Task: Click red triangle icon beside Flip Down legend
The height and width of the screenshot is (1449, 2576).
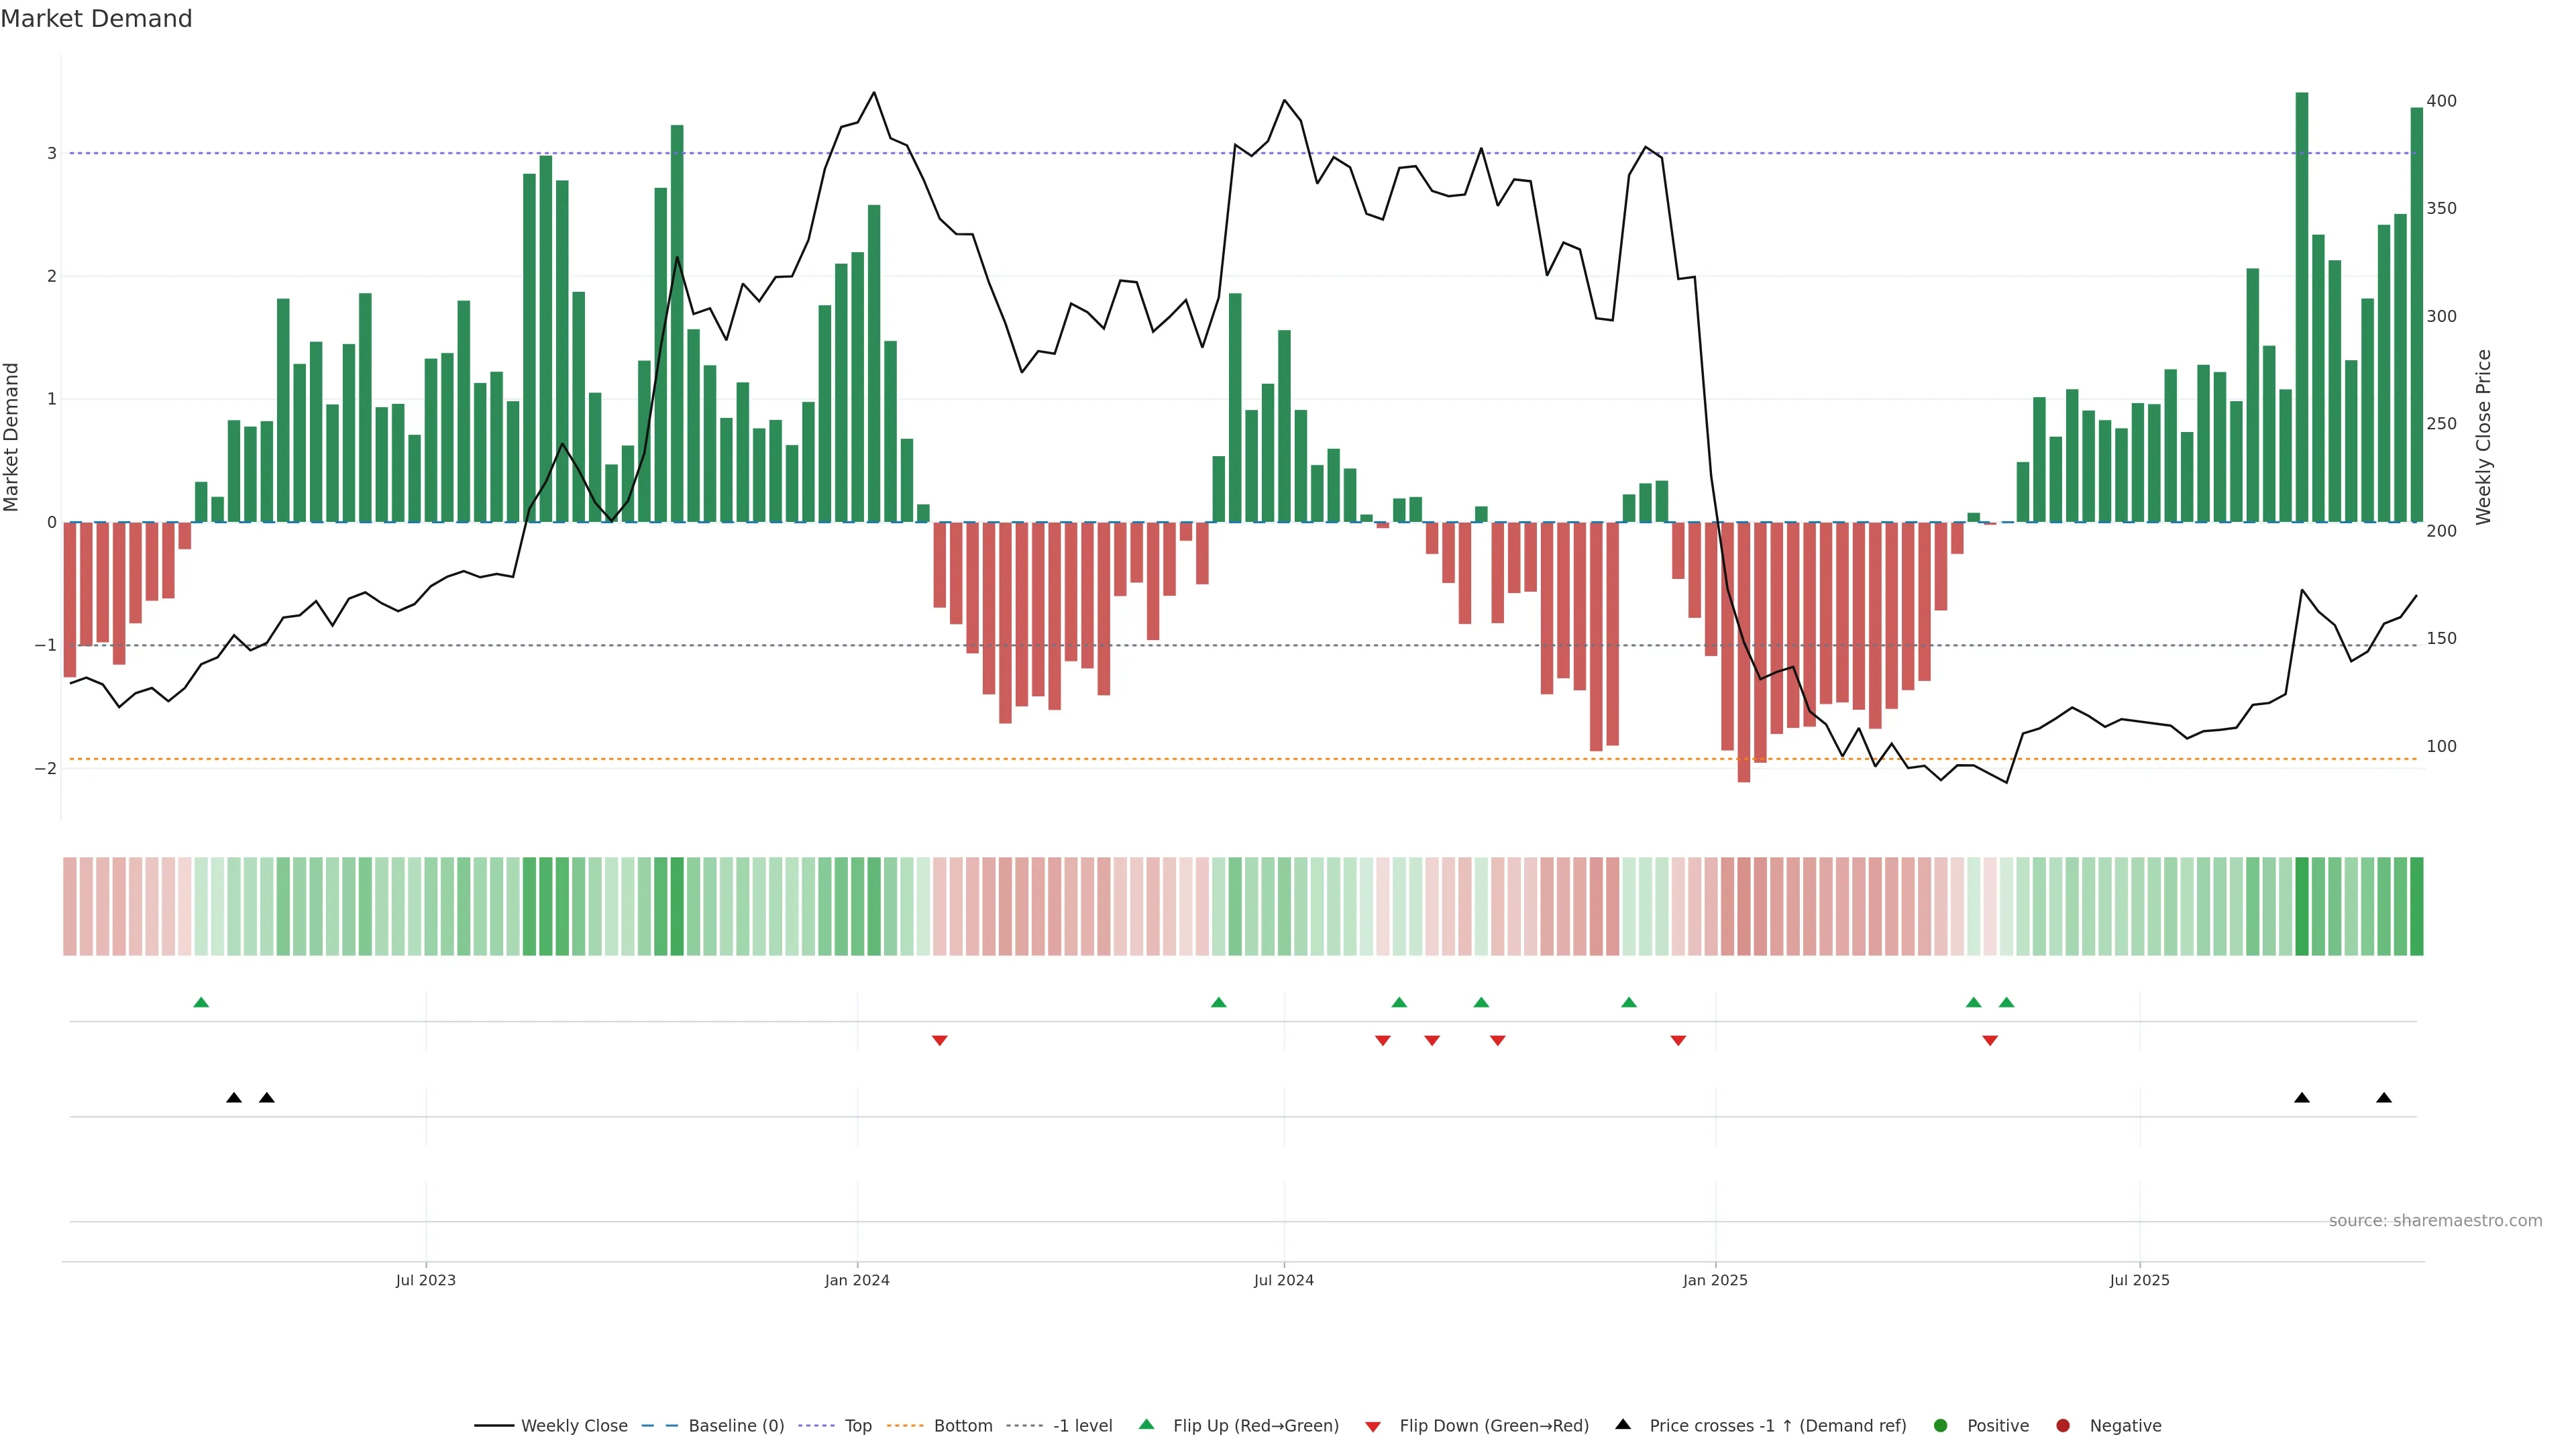Action: [1373, 1426]
